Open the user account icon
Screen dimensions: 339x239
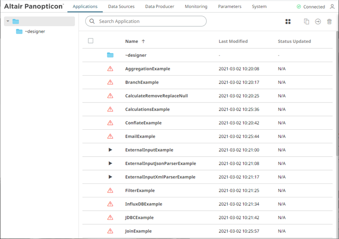point(332,7)
